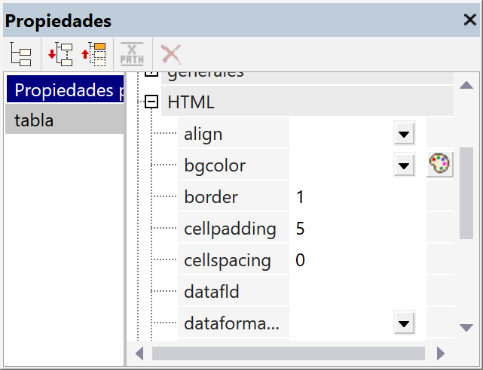Viewport: 483px width, 370px height.
Task: Click the tree icon with red down arrow
Action: [x=60, y=53]
